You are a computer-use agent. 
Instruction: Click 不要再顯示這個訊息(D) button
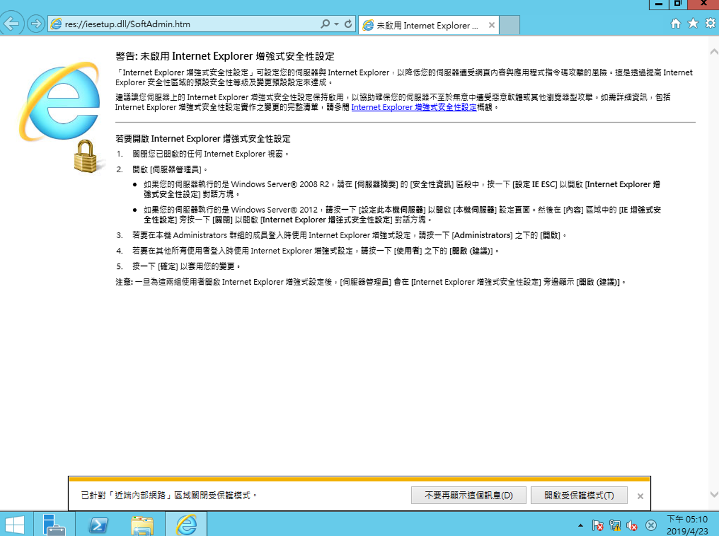(468, 496)
